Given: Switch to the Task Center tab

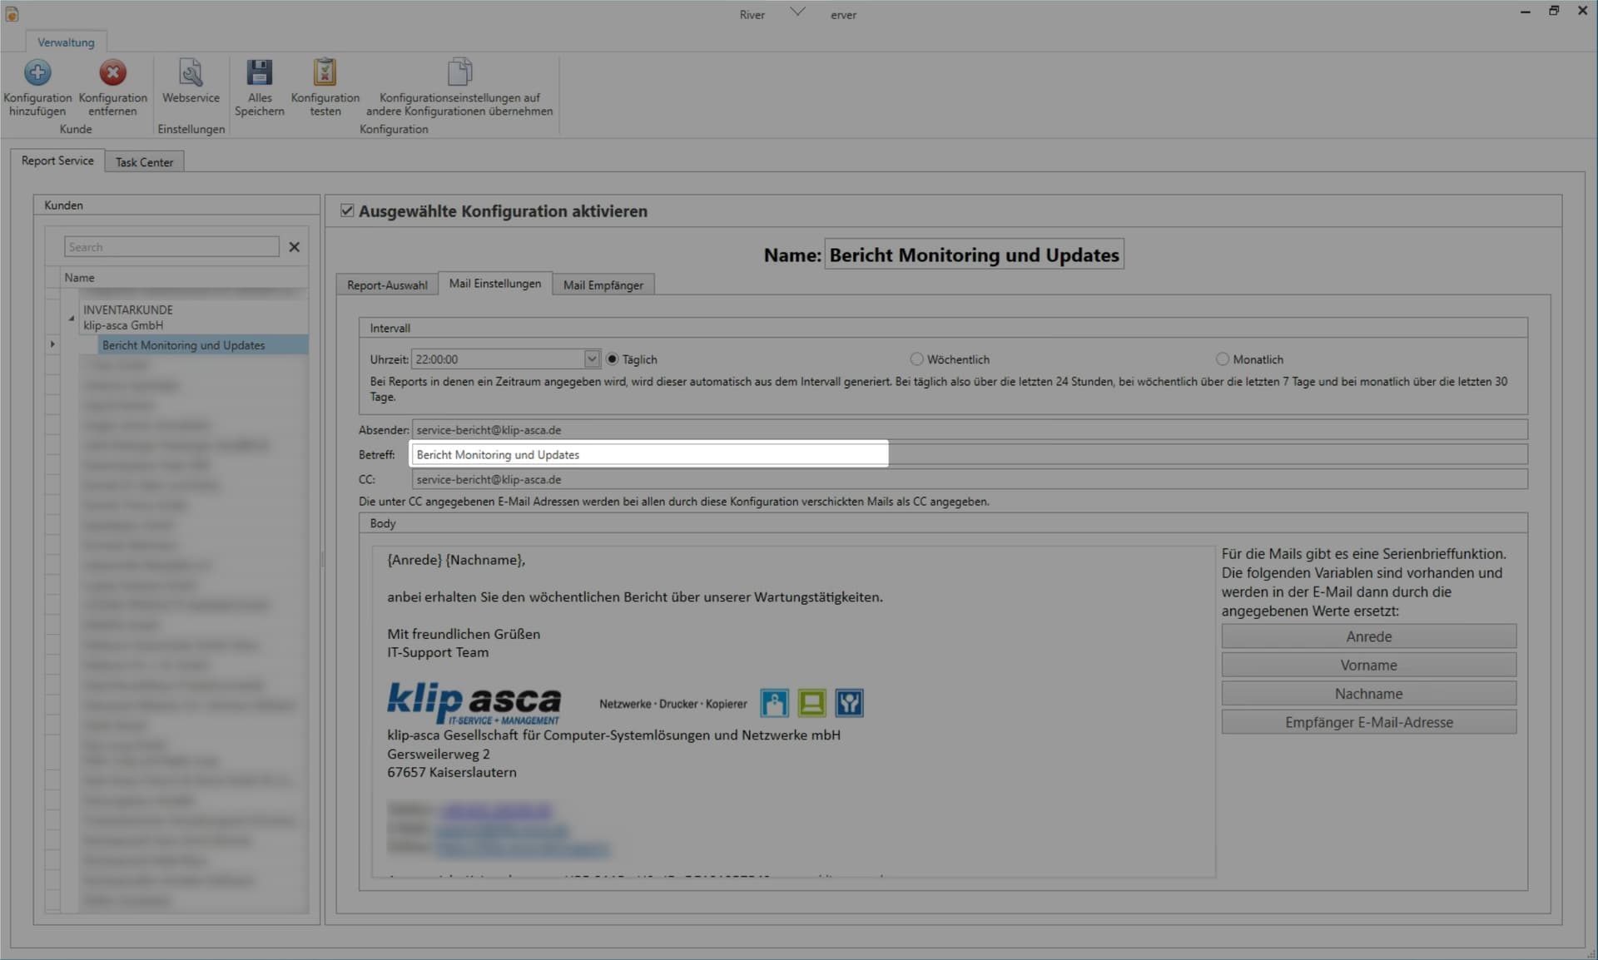Looking at the screenshot, I should (144, 162).
